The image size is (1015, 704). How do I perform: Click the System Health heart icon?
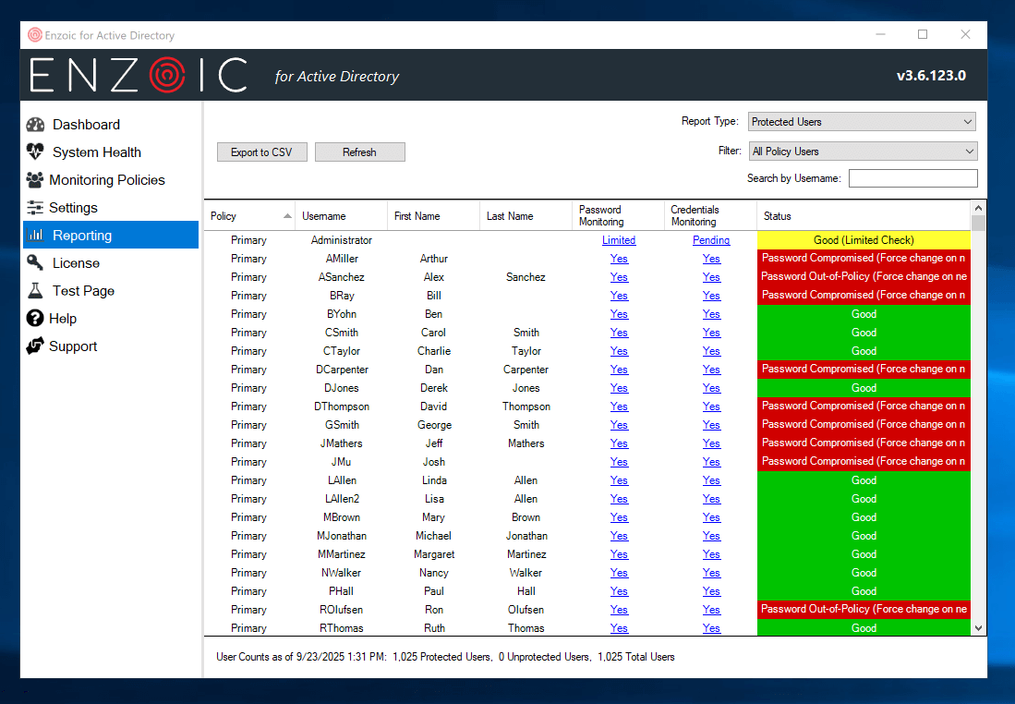click(x=35, y=152)
